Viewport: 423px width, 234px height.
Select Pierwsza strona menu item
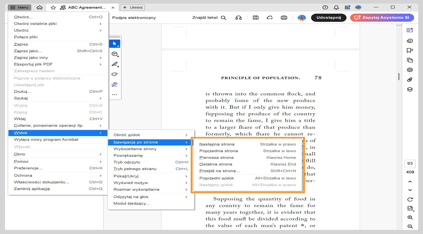coord(248,157)
